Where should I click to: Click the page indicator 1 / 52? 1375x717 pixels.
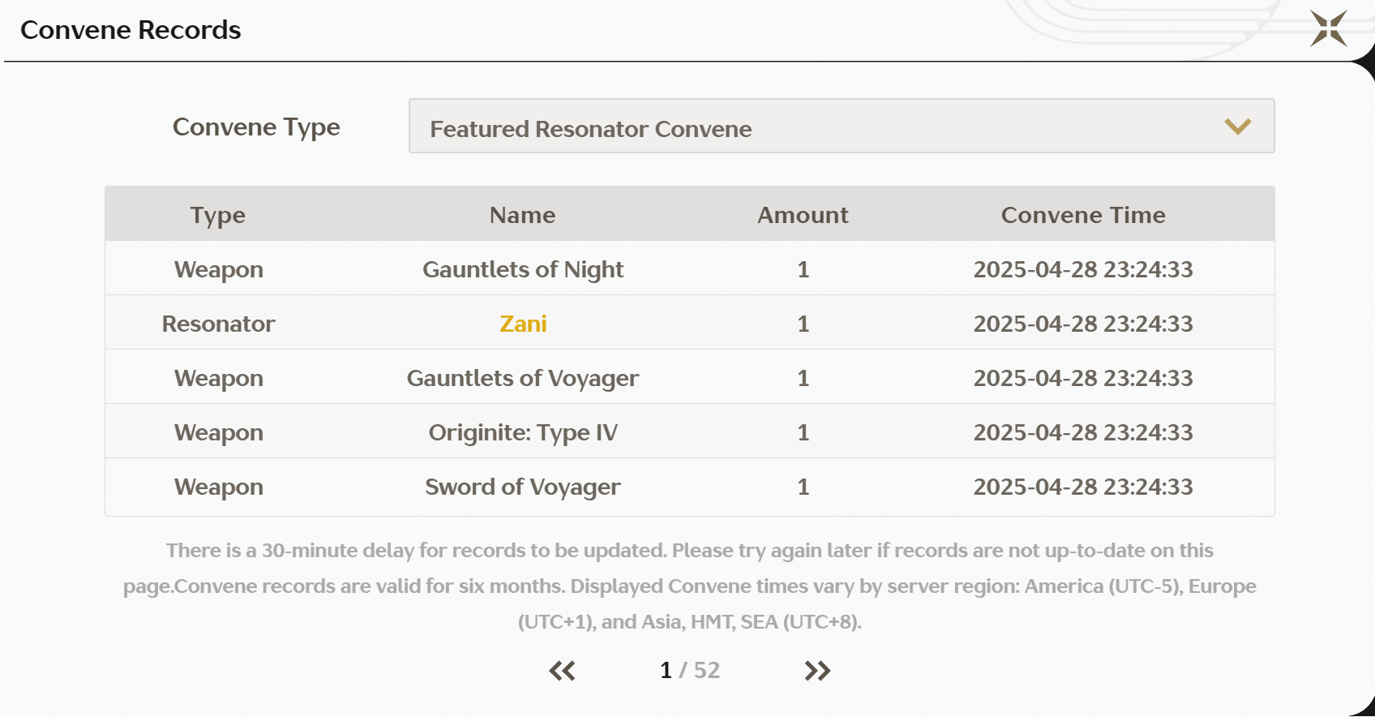pos(690,670)
